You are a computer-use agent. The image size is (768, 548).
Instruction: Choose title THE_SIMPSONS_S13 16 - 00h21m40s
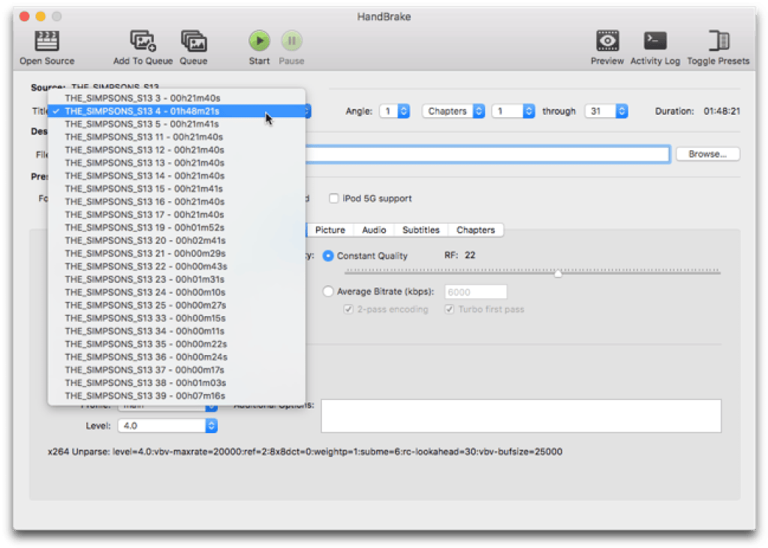click(176, 201)
